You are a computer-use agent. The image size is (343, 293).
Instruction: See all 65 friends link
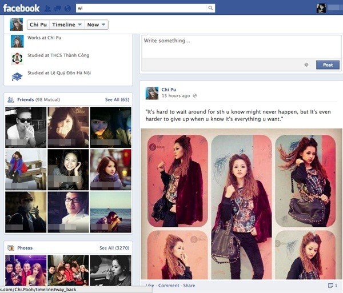click(117, 99)
